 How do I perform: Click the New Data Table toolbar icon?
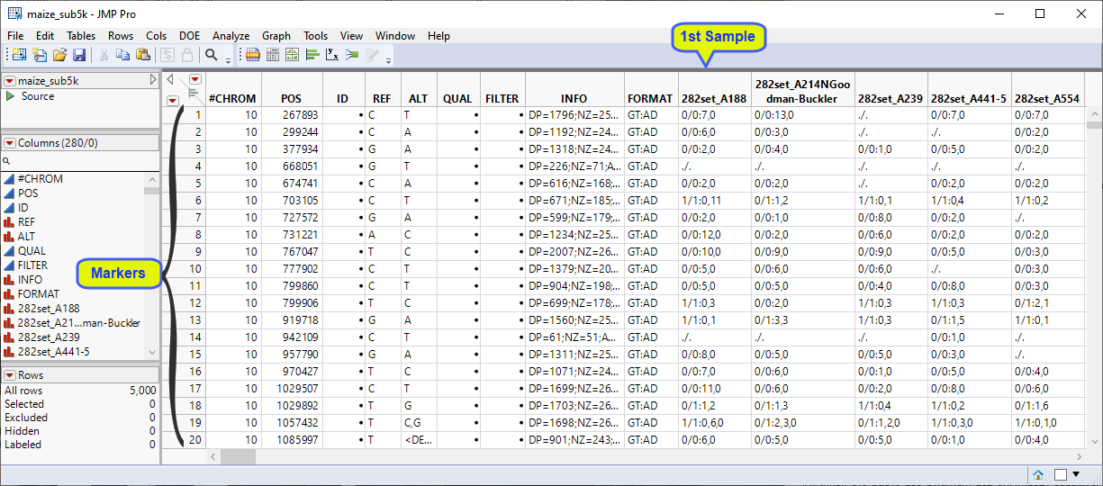point(19,56)
